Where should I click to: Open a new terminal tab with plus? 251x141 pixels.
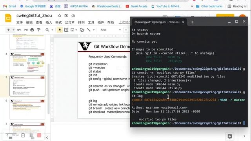(x=192, y=22)
